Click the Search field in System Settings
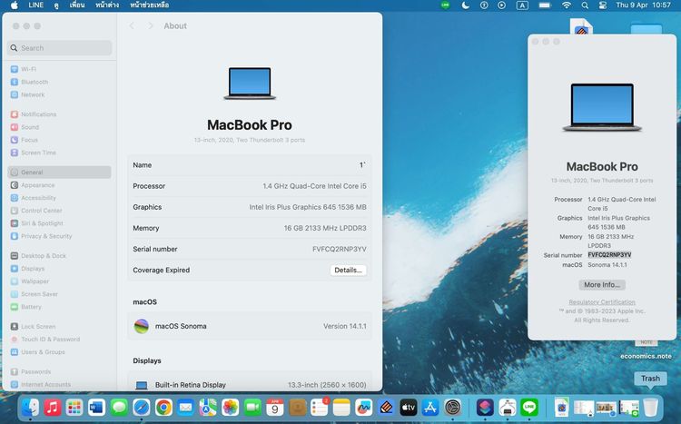Image resolution: width=681 pixels, height=424 pixels. coord(60,48)
